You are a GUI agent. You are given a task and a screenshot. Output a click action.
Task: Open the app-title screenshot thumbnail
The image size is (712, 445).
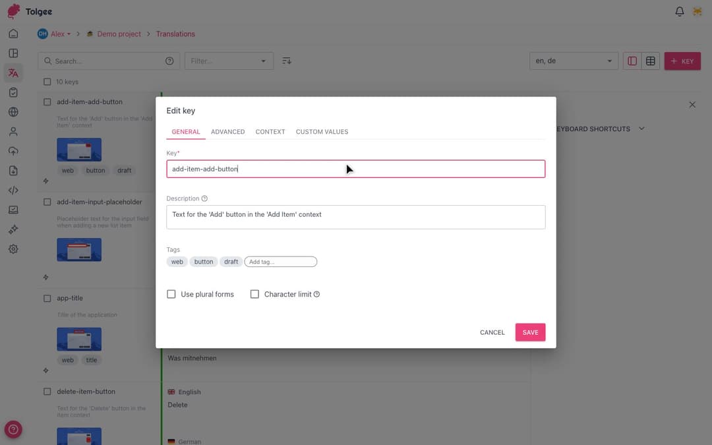pyautogui.click(x=79, y=340)
